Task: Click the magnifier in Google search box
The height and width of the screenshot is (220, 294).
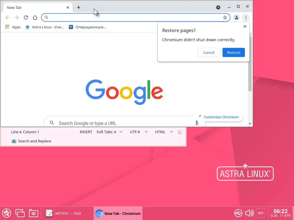Action: [52, 123]
